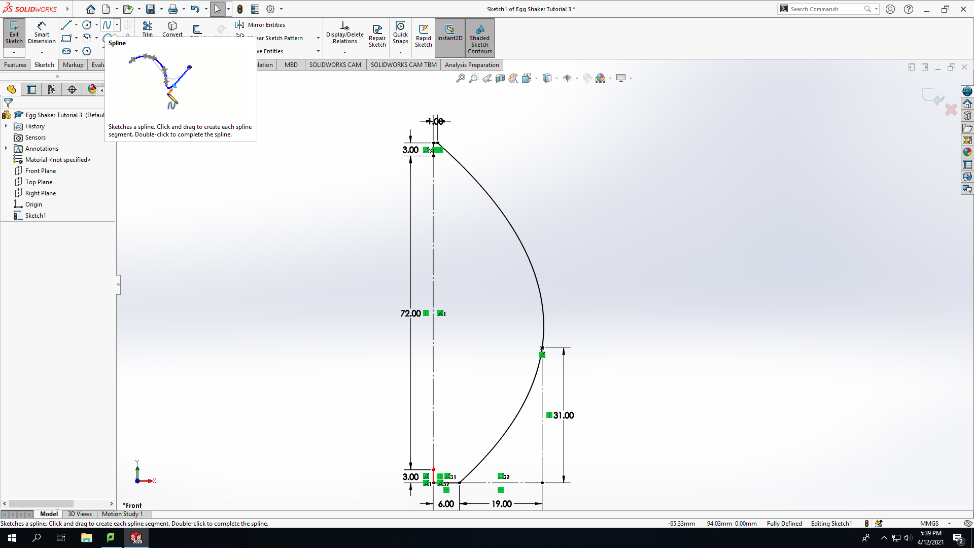Click the Search Commands field

pyautogui.click(x=826, y=9)
